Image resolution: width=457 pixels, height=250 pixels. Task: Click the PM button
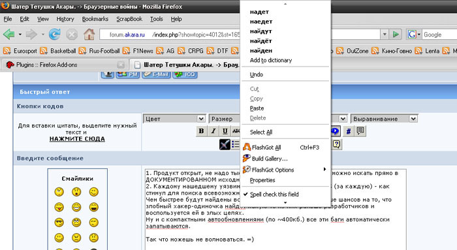[128, 74]
